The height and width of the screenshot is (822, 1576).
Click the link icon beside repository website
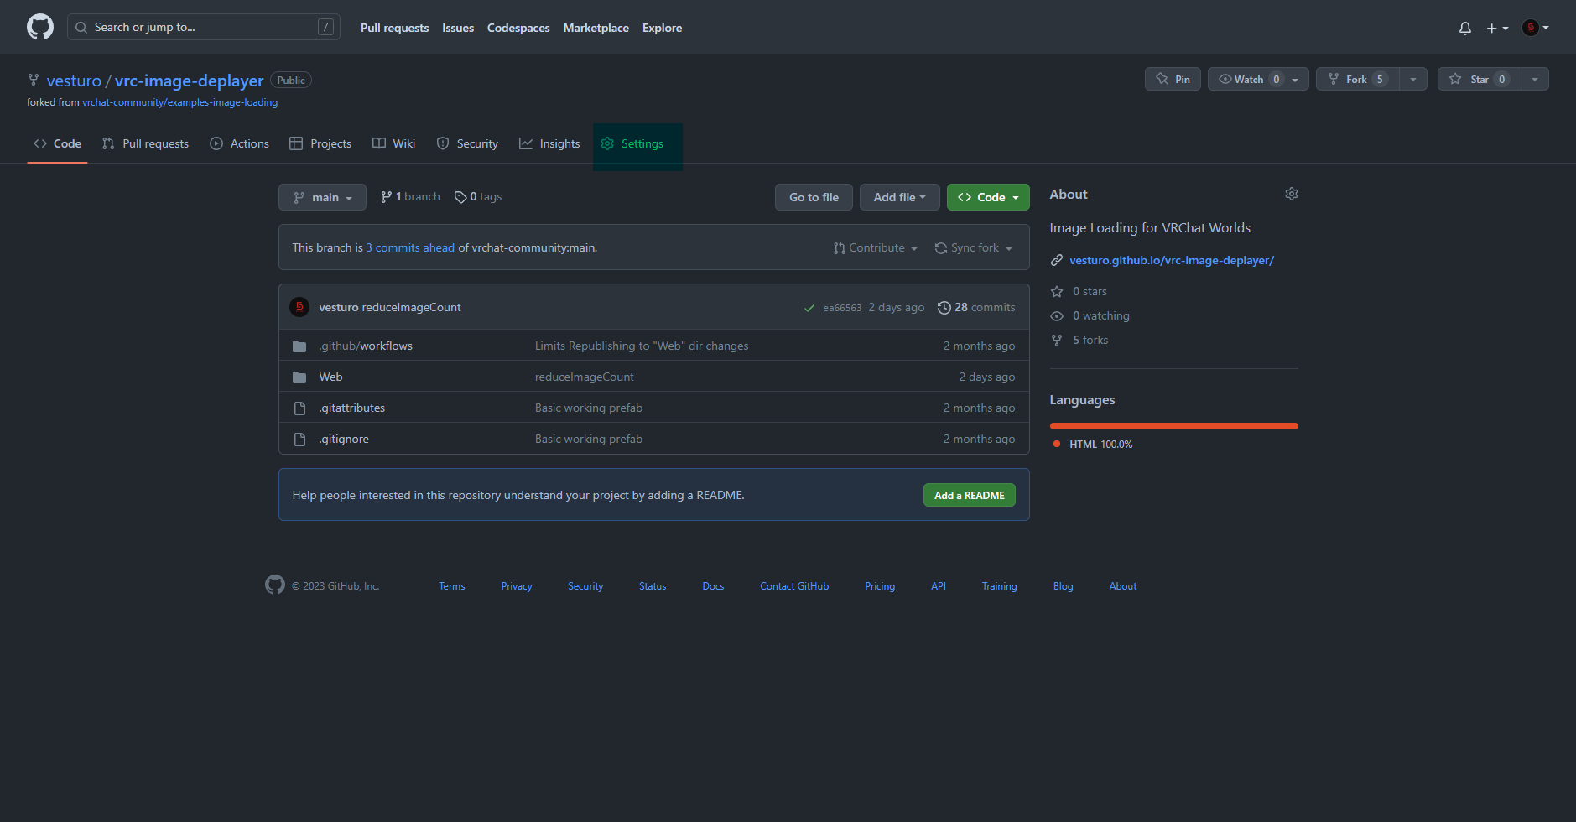point(1057,261)
